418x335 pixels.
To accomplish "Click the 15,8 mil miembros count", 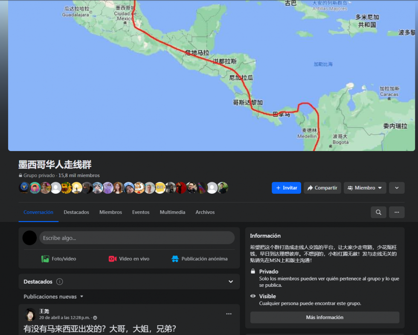I will pyautogui.click(x=79, y=175).
